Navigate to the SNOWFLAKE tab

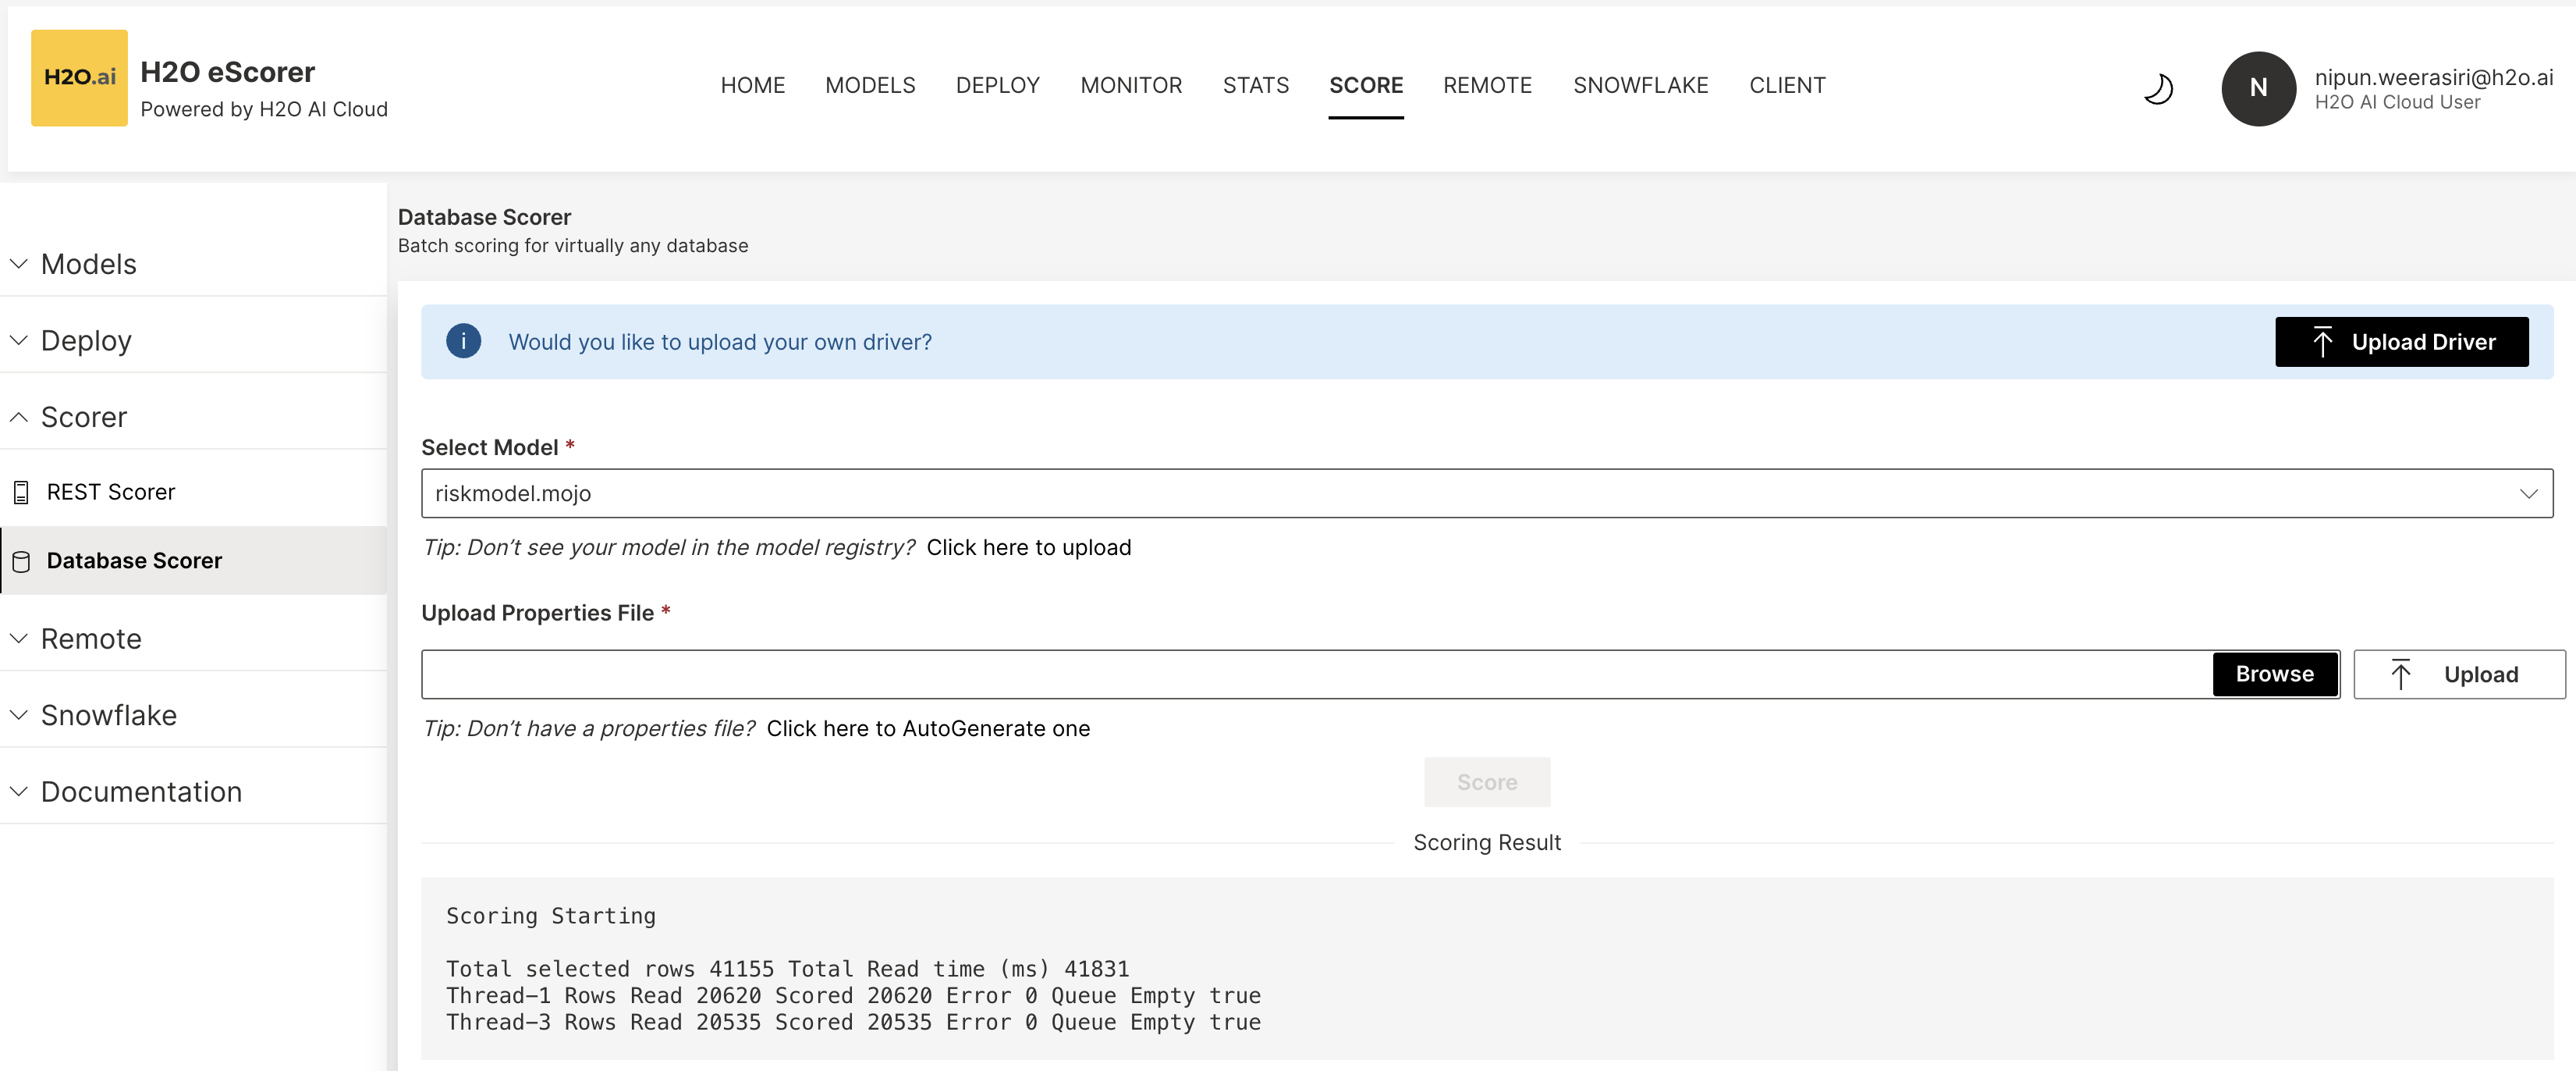(x=1641, y=84)
